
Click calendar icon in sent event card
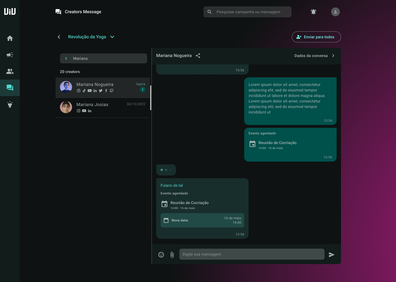tap(252, 144)
